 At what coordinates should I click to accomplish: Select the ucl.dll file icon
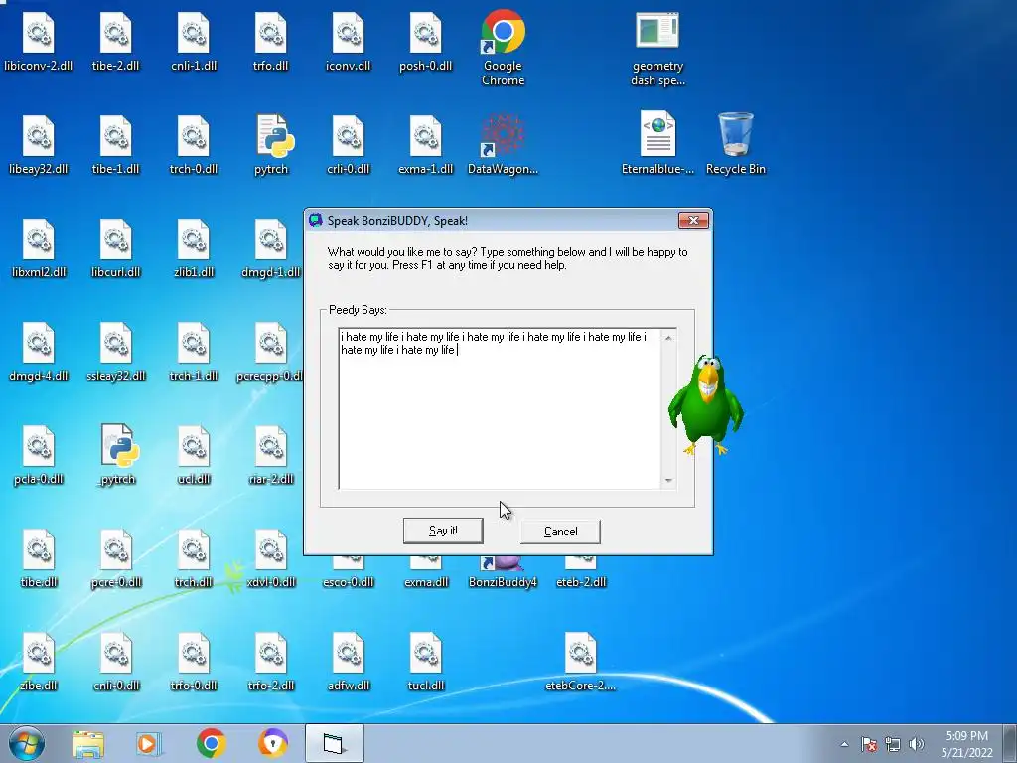pyautogui.click(x=194, y=454)
